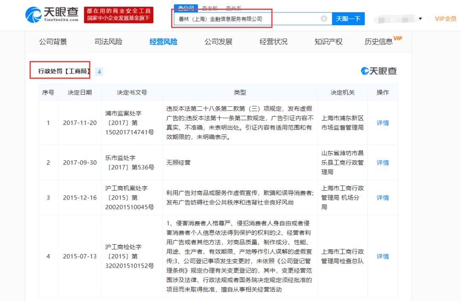Screen dimensions: 461x301
Task: Clear the search box with the × icon
Action: [324, 18]
